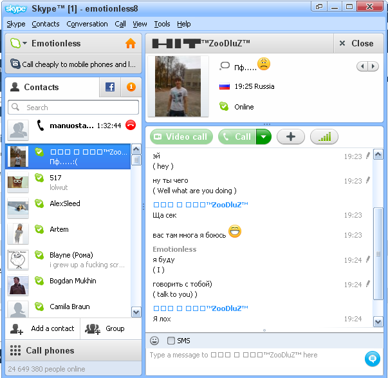Click Add a contact
This screenshot has height=378, width=388.
tap(42, 328)
